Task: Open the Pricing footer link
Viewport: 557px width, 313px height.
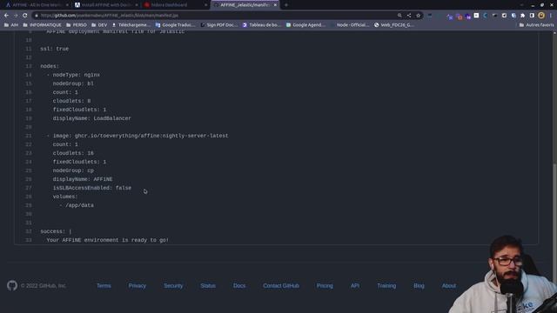Action: click(x=325, y=286)
